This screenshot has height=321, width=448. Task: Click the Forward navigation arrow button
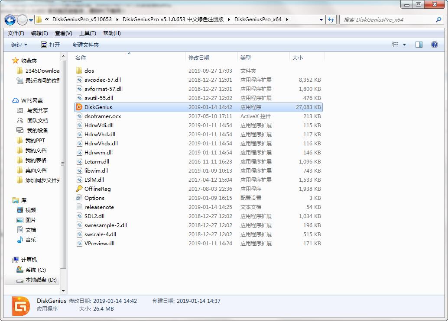(22, 20)
